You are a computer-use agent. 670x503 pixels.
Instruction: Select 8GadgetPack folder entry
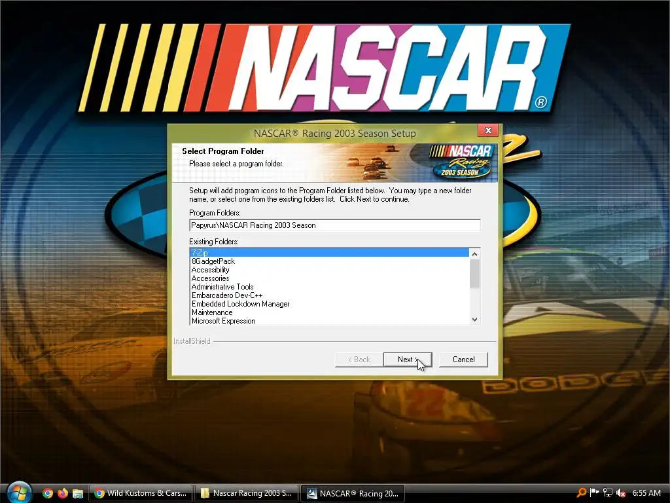coord(329,261)
